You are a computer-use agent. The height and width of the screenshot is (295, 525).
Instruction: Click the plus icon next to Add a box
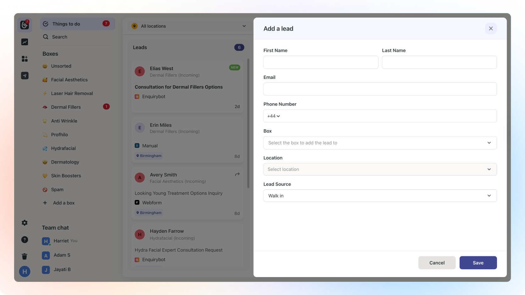[45, 203]
